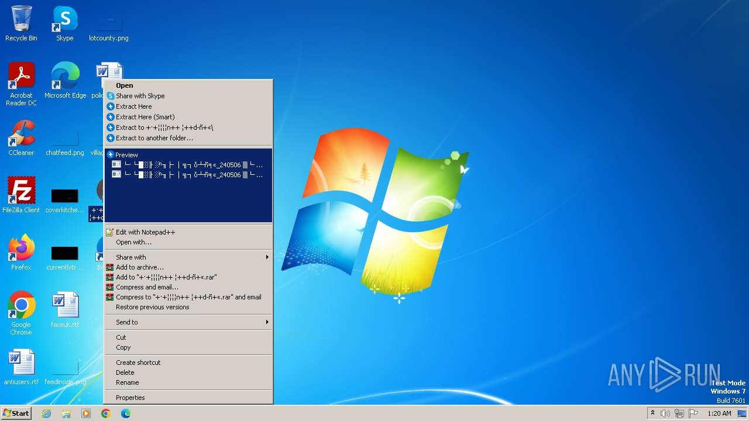The height and width of the screenshot is (421, 749).
Task: Choose Cut in the context menu
Action: click(x=188, y=337)
